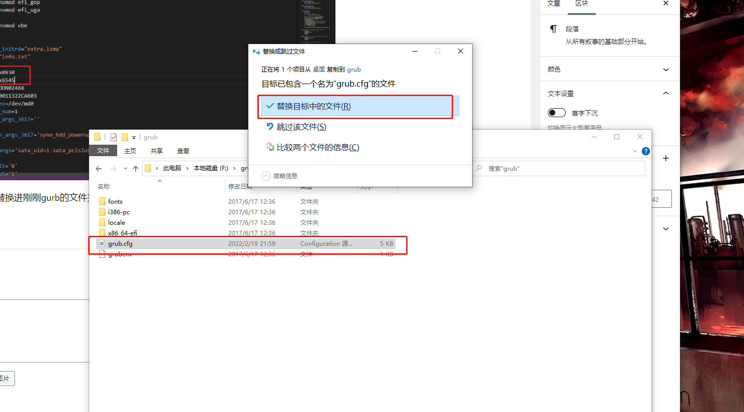Open the 主页 tab in Explorer ribbon
This screenshot has width=744, height=412.
pos(130,151)
